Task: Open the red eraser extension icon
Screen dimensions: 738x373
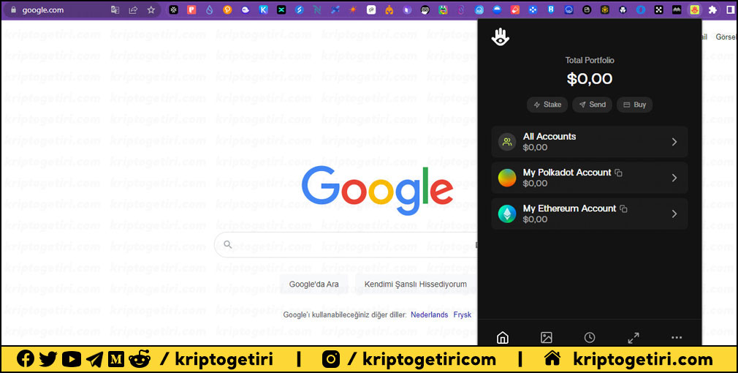Action: (515, 10)
